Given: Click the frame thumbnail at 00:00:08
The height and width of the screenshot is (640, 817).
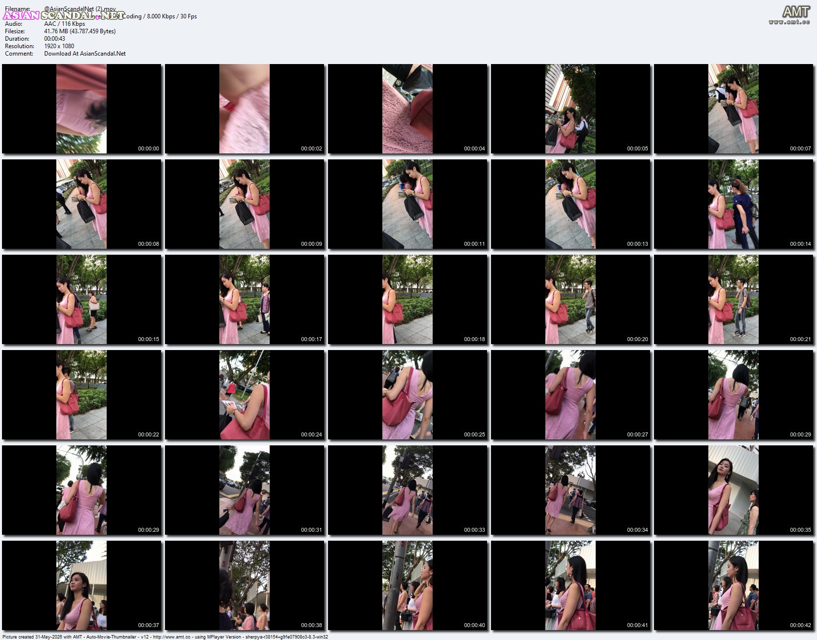Looking at the screenshot, I should click(x=82, y=204).
